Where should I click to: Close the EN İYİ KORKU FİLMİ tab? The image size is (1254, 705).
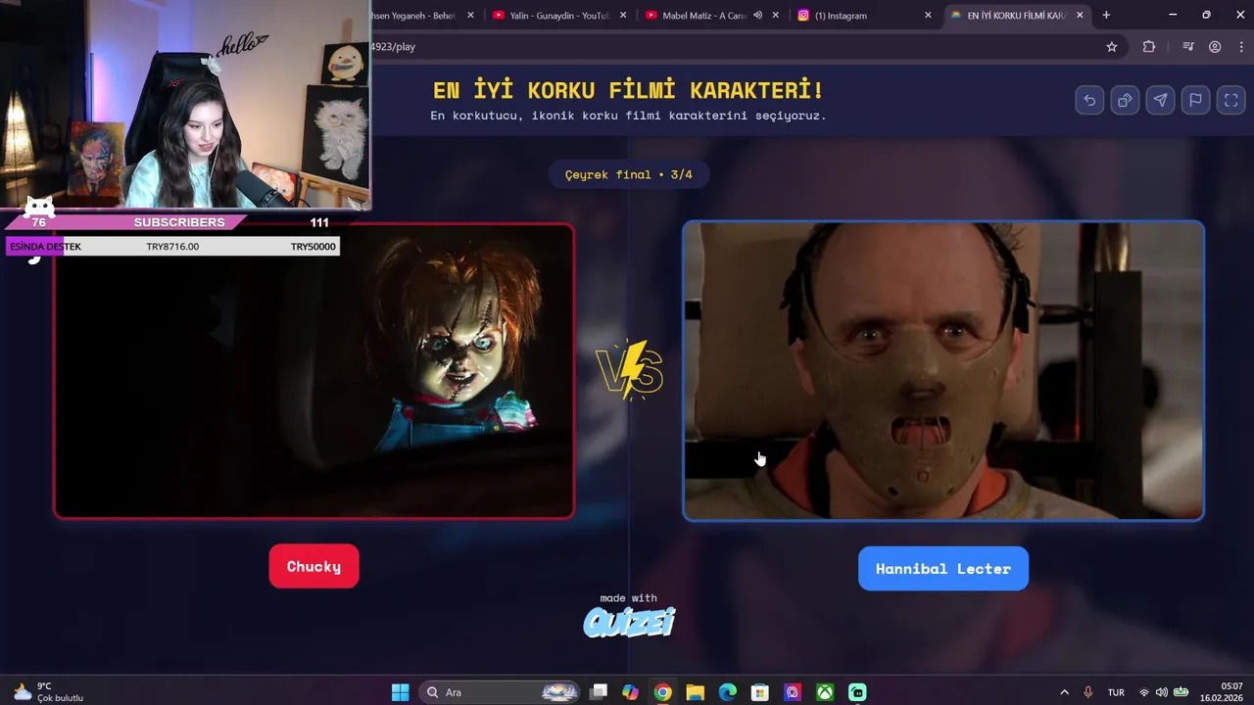coord(1081,15)
